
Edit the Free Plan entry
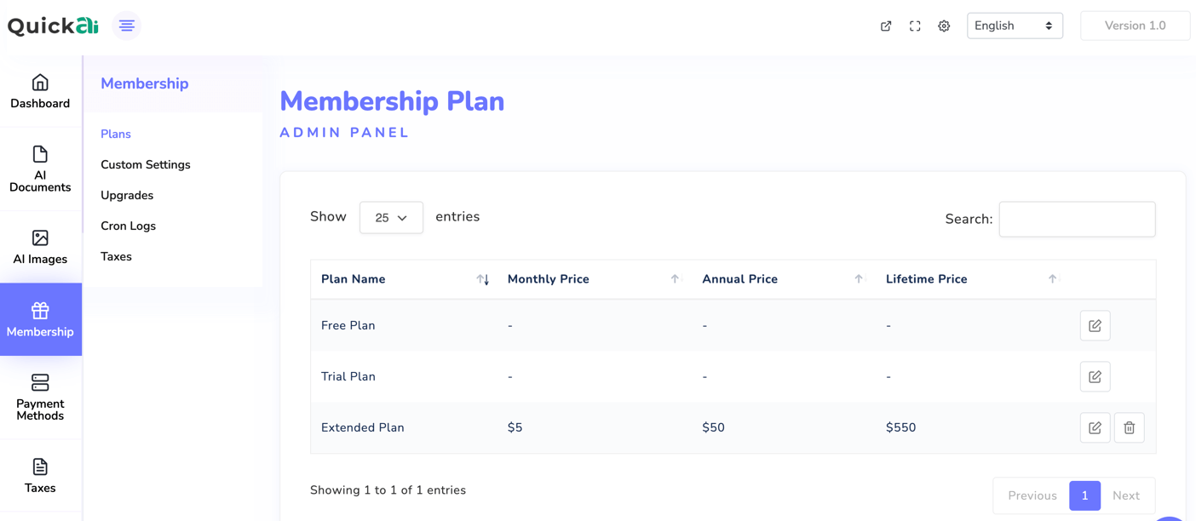point(1095,325)
